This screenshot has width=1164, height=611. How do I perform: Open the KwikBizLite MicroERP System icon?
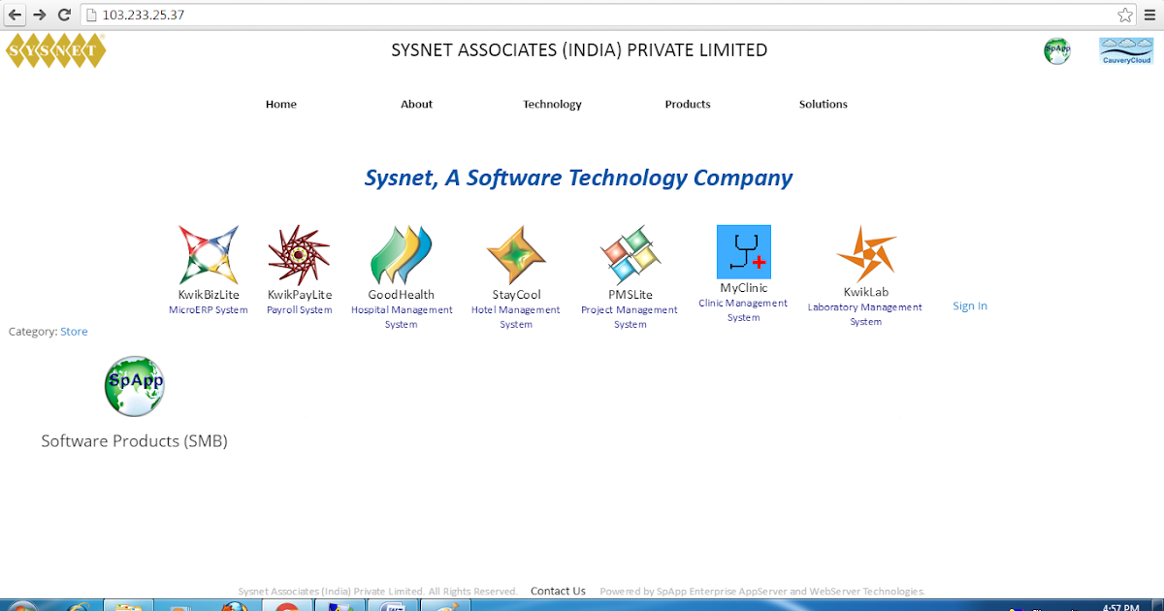coord(209,254)
